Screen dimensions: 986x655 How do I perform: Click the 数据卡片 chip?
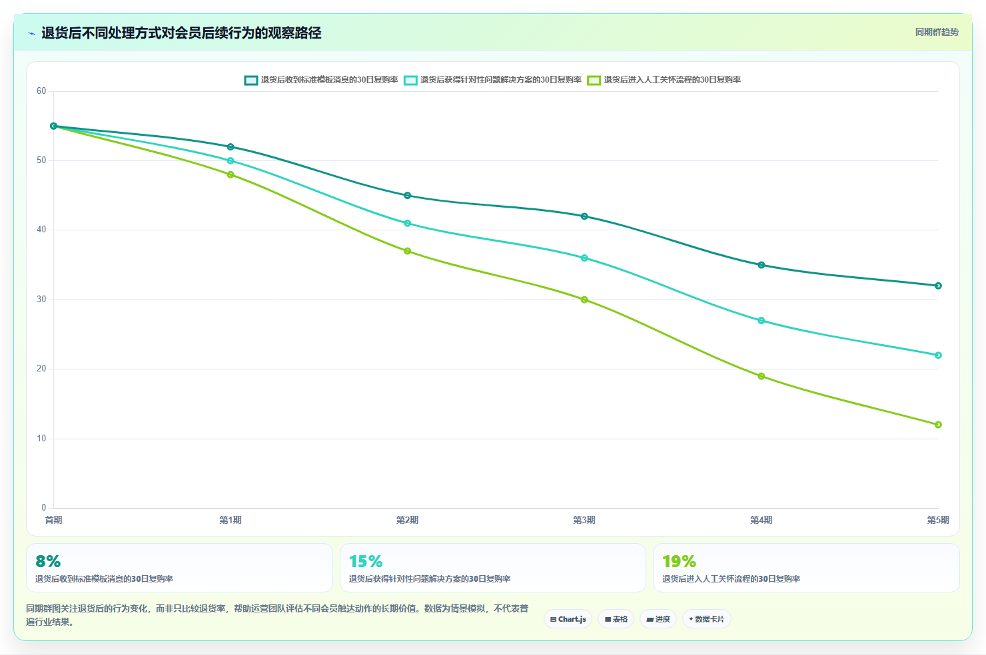click(707, 619)
